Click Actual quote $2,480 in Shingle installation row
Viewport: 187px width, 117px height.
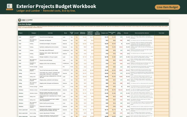112,57
